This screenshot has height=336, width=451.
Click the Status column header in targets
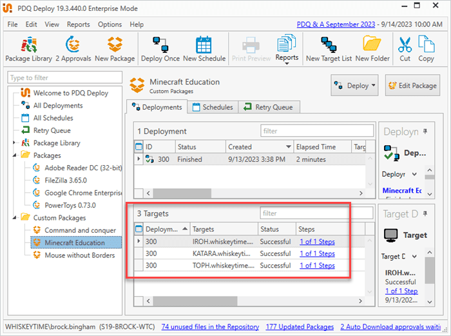277,229
